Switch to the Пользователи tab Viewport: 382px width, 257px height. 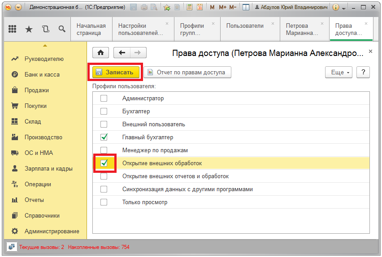point(245,26)
